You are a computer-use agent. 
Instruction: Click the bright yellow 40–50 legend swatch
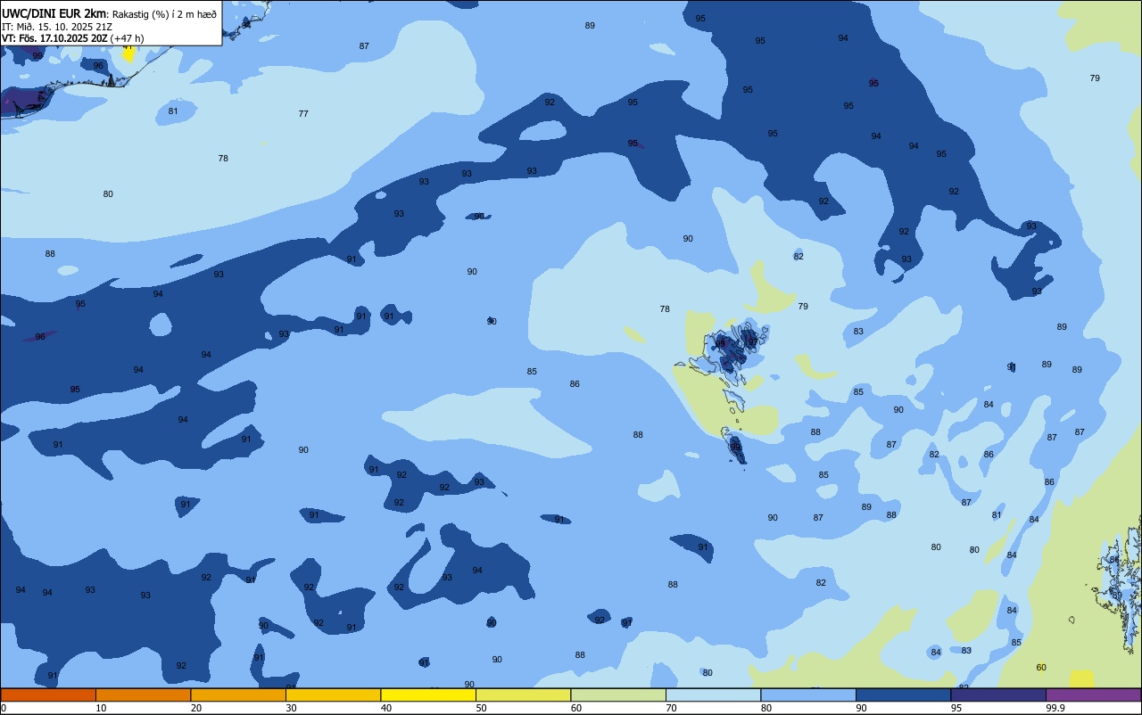428,694
